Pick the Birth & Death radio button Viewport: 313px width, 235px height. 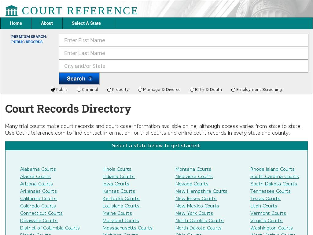pos(192,90)
